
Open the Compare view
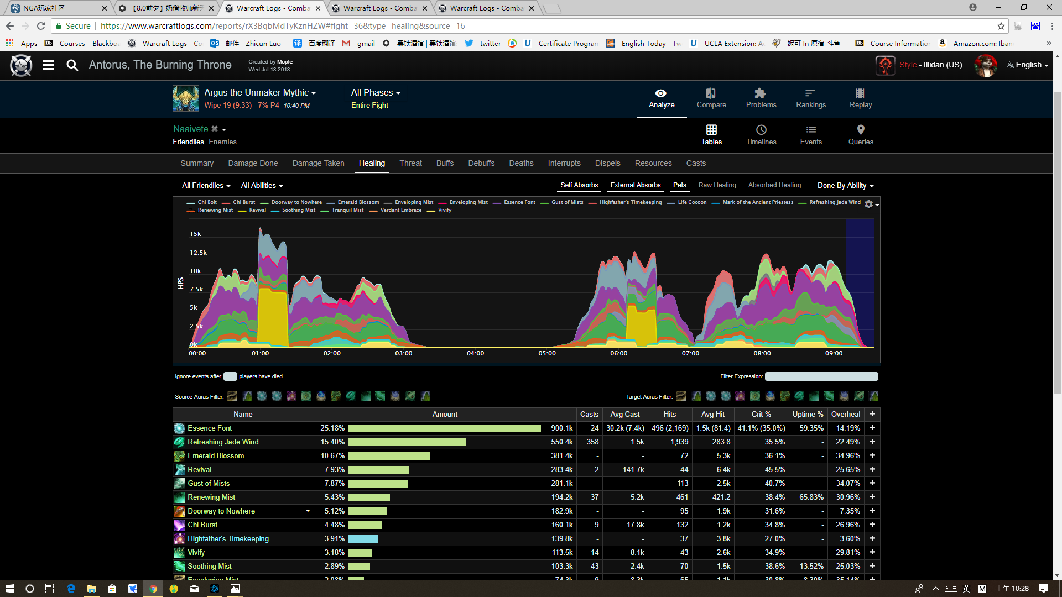pyautogui.click(x=711, y=98)
